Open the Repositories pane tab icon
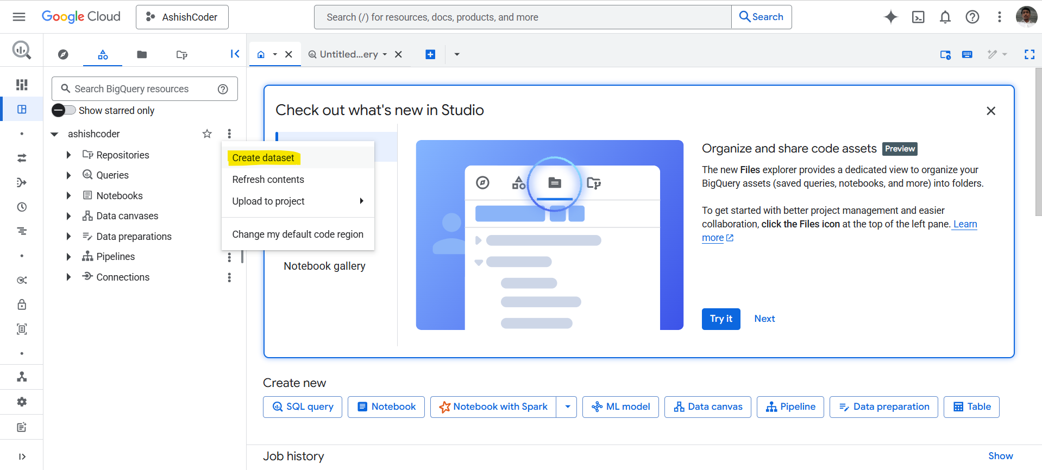1042x470 pixels. 181,54
